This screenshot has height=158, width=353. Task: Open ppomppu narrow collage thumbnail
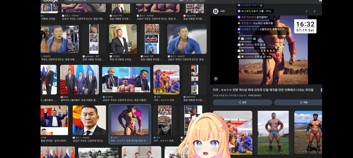click(x=94, y=39)
